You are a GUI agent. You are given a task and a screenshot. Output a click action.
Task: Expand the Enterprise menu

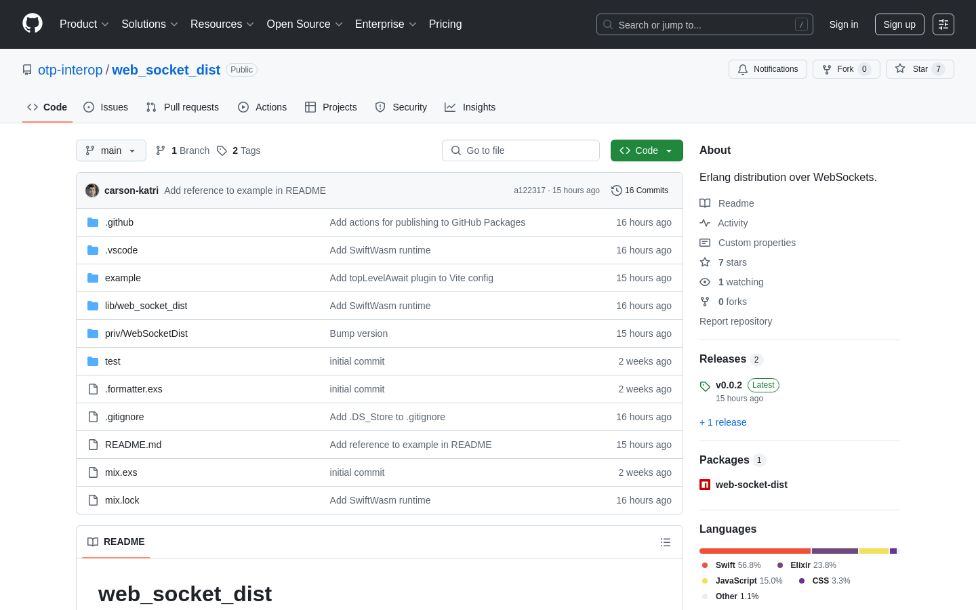pos(386,24)
